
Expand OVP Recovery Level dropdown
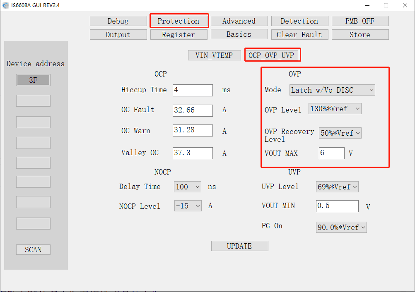pyautogui.click(x=340, y=133)
